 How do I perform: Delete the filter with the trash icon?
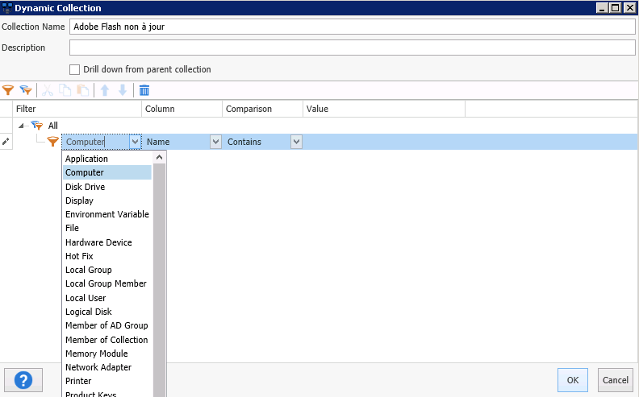coord(144,90)
